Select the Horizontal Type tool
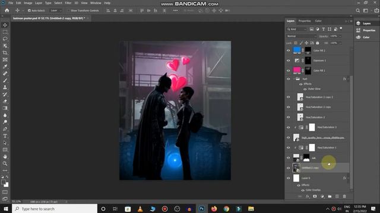This screenshot has width=380, height=213. pos(5,136)
